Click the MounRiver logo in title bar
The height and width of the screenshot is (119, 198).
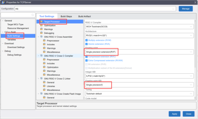point(3,2)
